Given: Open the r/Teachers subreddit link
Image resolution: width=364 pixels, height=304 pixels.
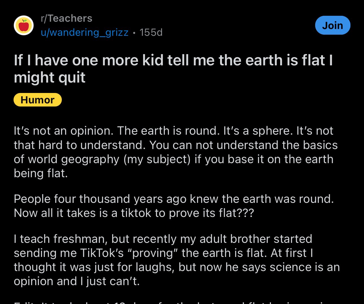Looking at the screenshot, I should pos(67,18).
